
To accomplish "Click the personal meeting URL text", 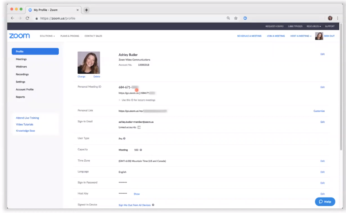I will (137, 93).
